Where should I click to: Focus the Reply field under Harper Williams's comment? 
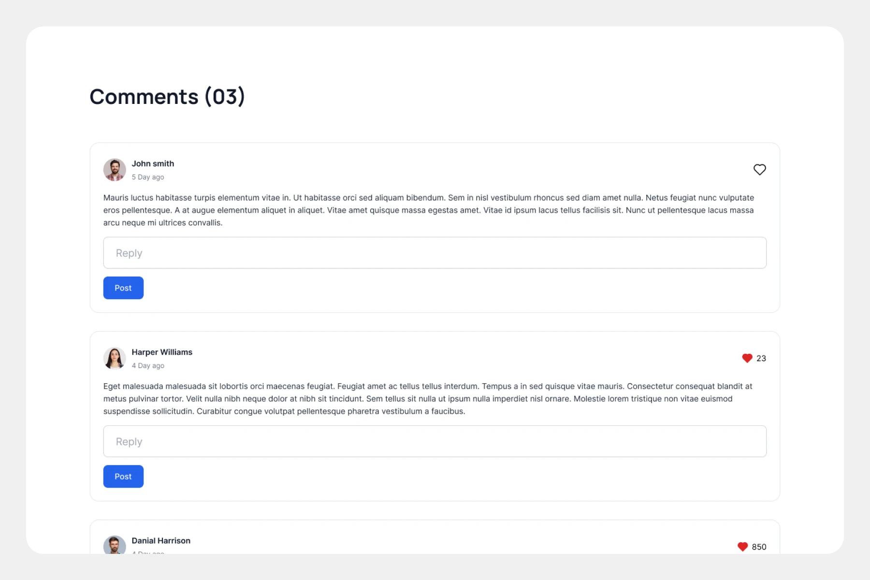click(x=435, y=441)
